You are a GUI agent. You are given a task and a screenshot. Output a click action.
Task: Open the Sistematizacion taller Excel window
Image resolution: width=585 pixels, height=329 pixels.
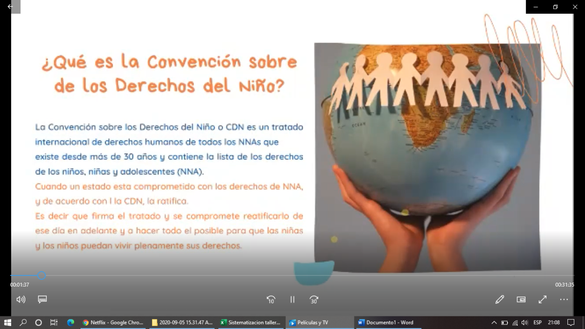(x=251, y=323)
